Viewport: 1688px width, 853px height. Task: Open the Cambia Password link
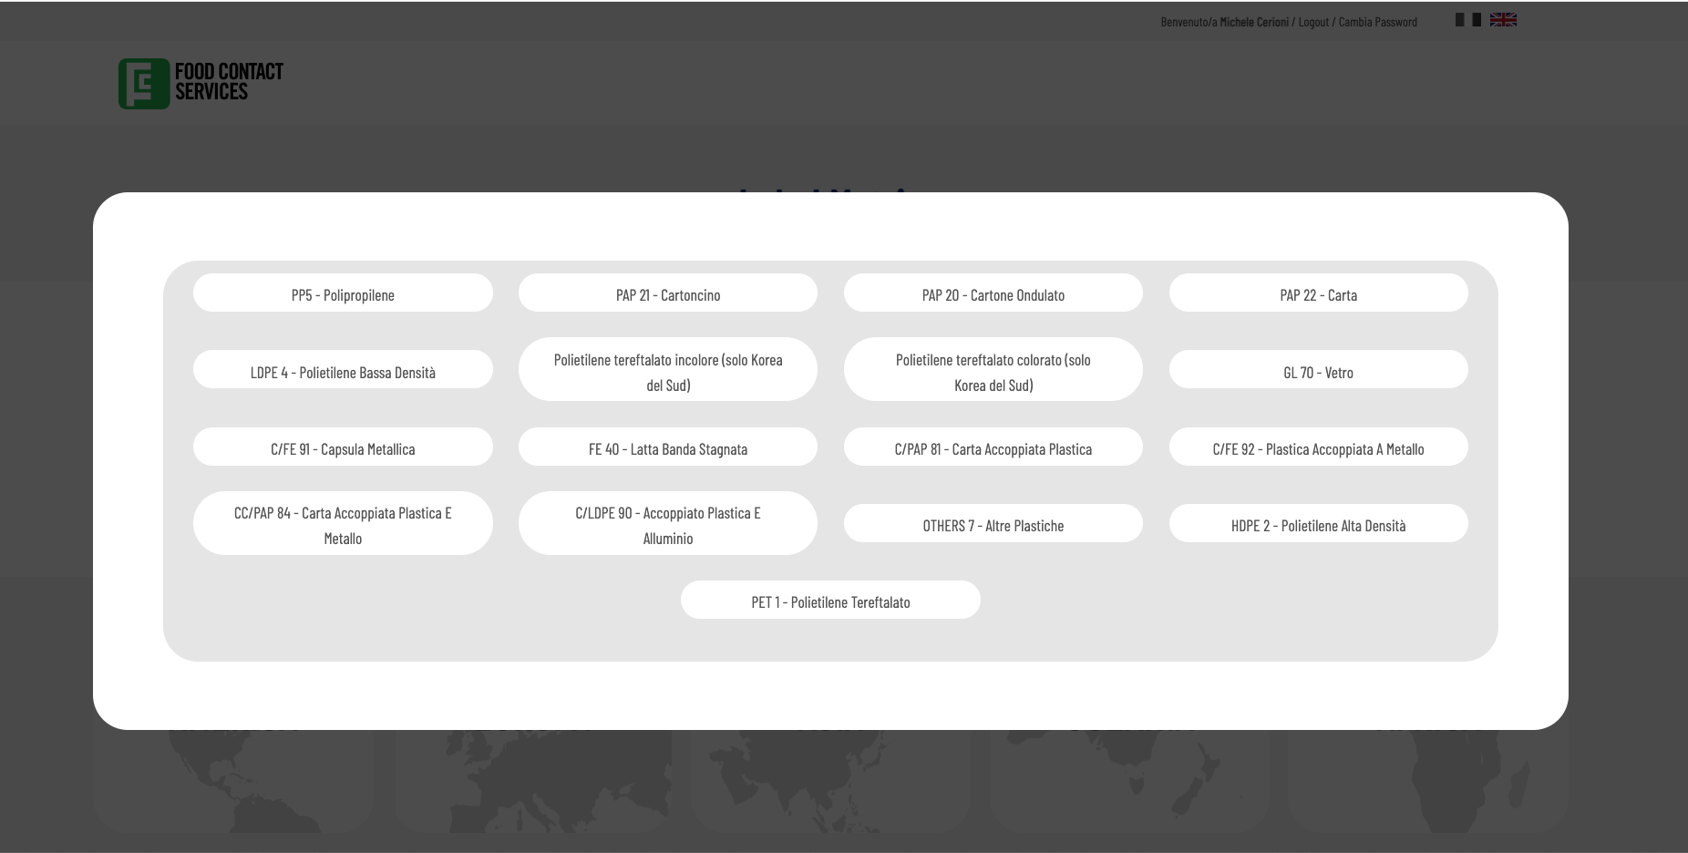[x=1377, y=22]
